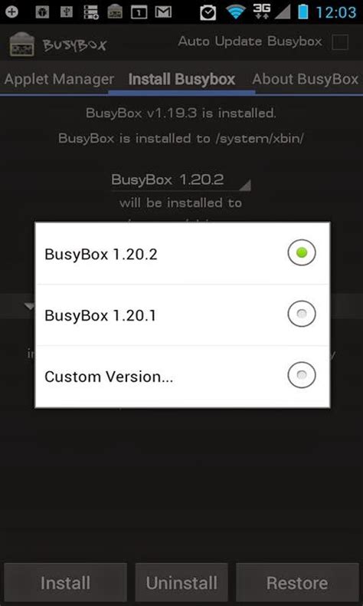This screenshot has width=363, height=606.
Task: Tap the Uninstall button
Action: coord(181,582)
